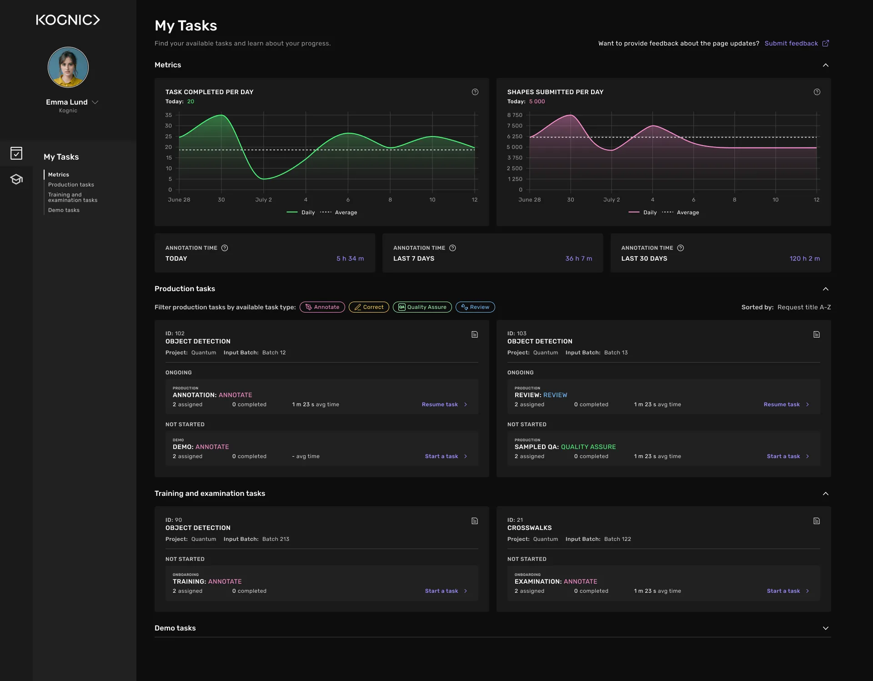This screenshot has height=681, width=873.
Task: Toggle the Quality Assure task type filter
Action: (x=422, y=307)
